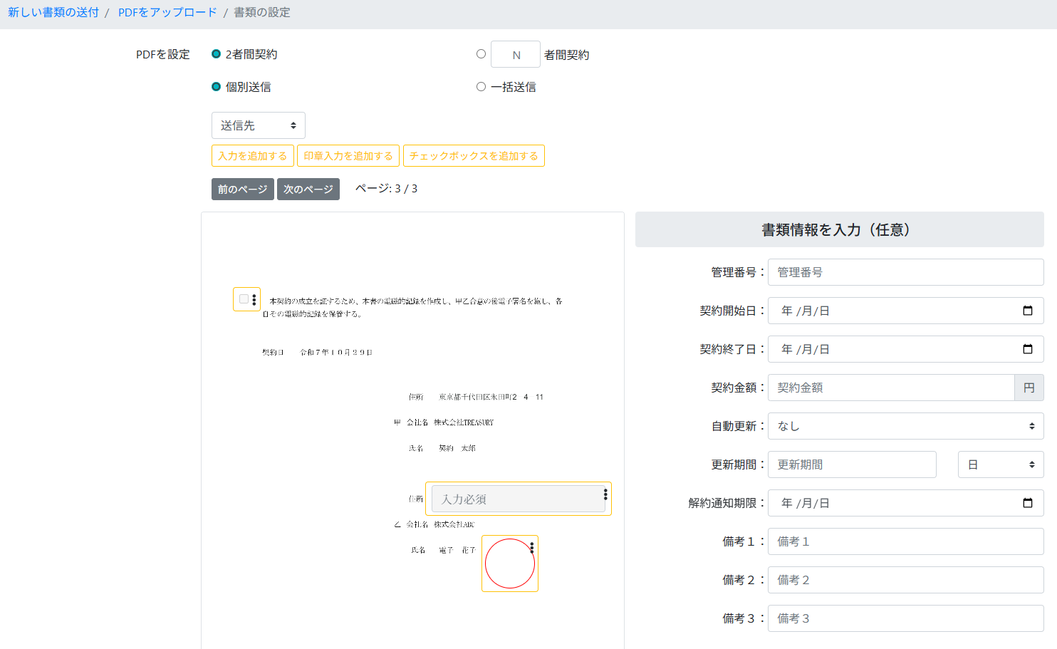Open the red stamp field's three-dot menu
The height and width of the screenshot is (649, 1057).
(532, 548)
